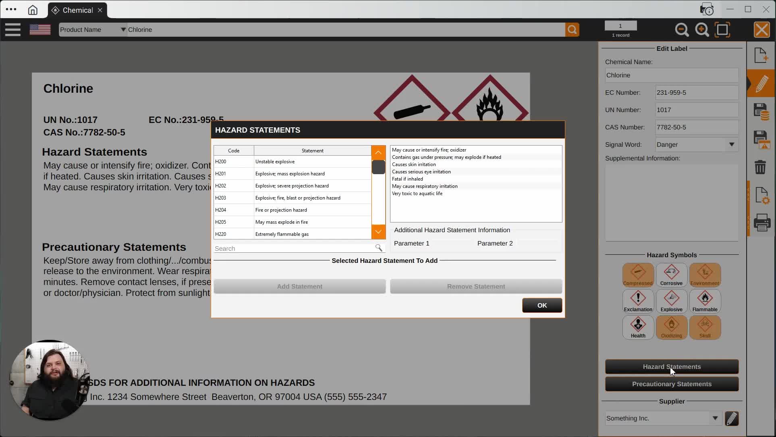776x437 pixels.
Task: Click the Hazard Statements button
Action: click(672, 367)
